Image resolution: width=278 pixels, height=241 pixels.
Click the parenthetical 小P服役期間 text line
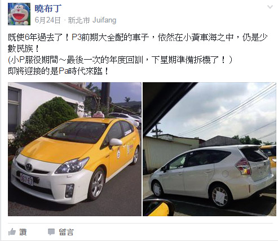[120, 60]
